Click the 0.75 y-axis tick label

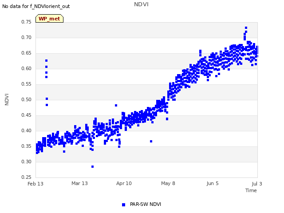(27, 22)
